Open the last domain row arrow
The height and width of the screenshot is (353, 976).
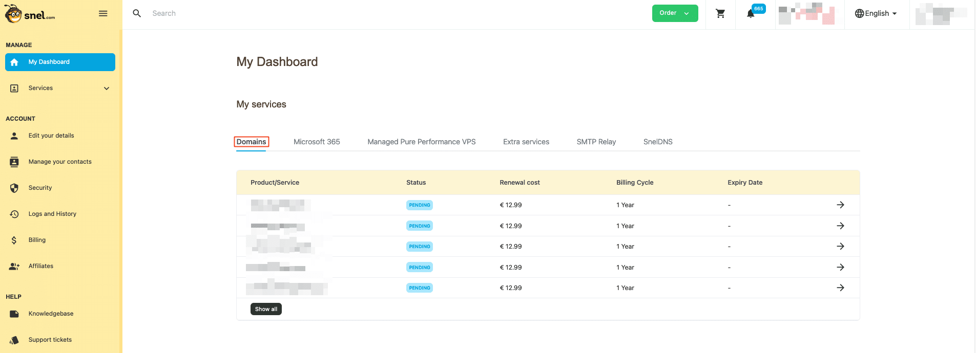pos(840,288)
